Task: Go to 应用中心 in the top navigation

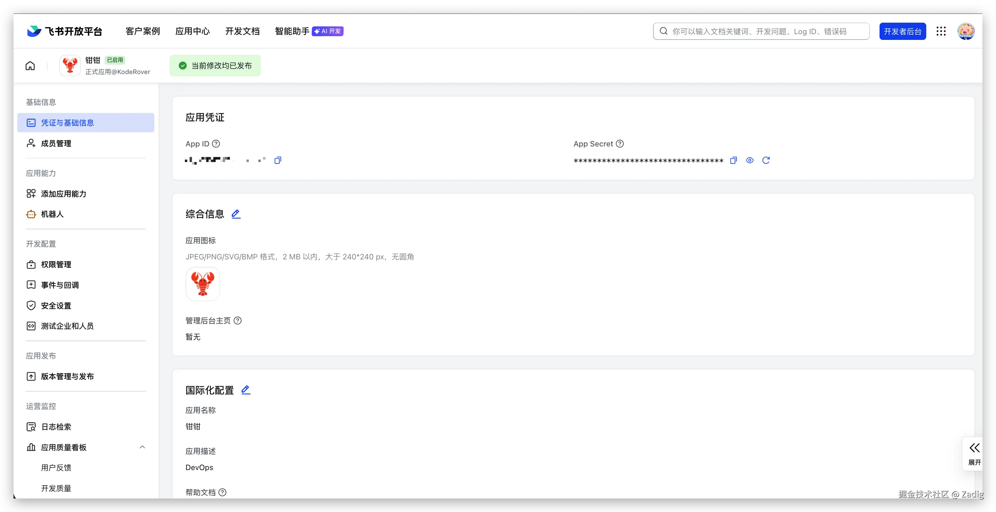Action: pos(193,31)
